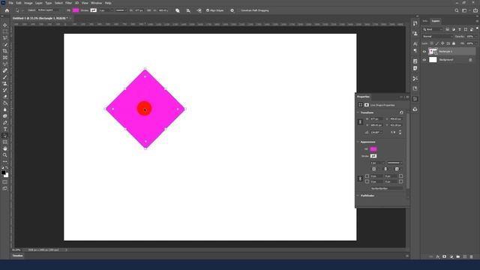This screenshot has width=480, height=270.
Task: Expand the Pathfinder section
Action: [358, 196]
